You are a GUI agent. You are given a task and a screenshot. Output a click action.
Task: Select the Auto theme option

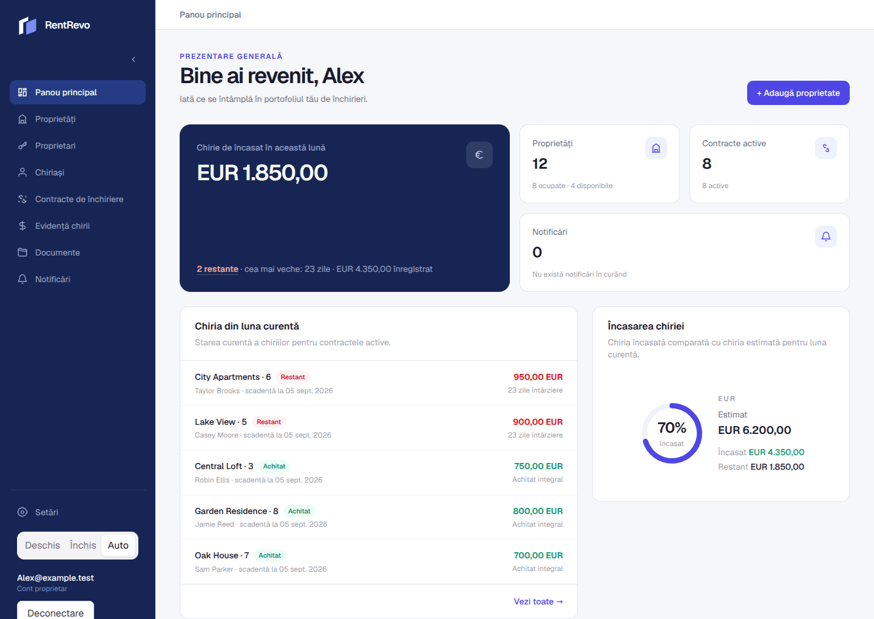(118, 546)
